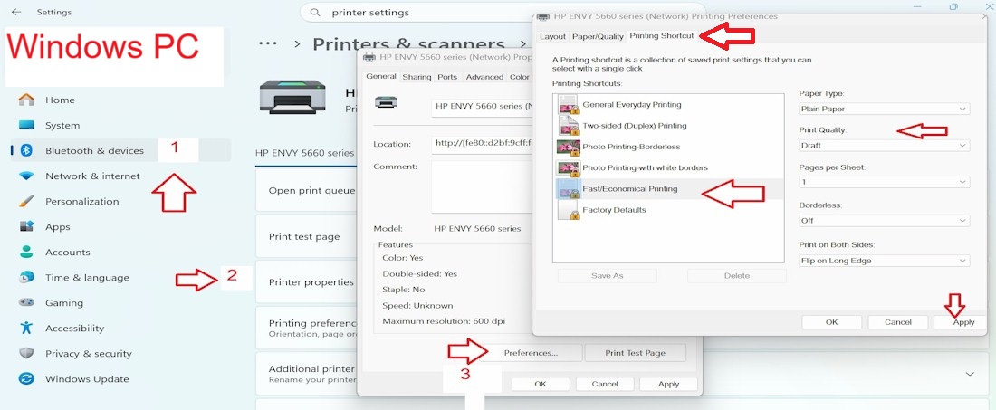This screenshot has height=410, width=996.
Task: Click the search magnifier icon
Action: click(x=315, y=12)
